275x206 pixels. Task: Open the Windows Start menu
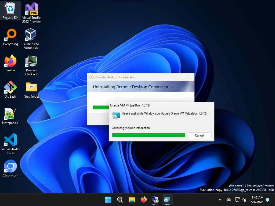[108, 200]
